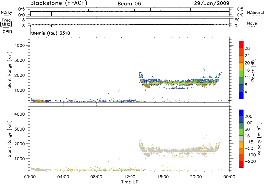
Task: Click the 'Velocity [m s-1]' color bar label
Action: (259, 138)
